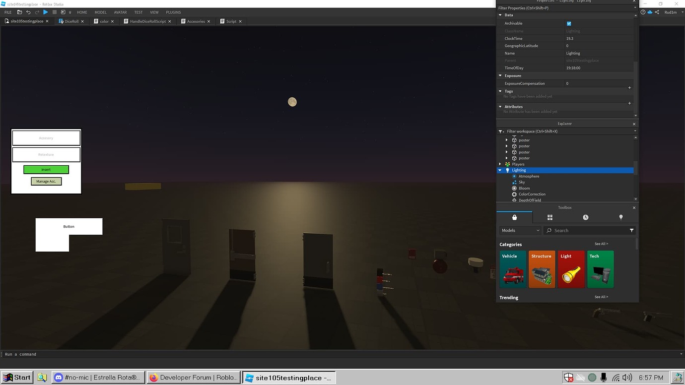The width and height of the screenshot is (685, 385).
Task: Click the Recent tab clock icon in Toolbox
Action: coord(585,217)
